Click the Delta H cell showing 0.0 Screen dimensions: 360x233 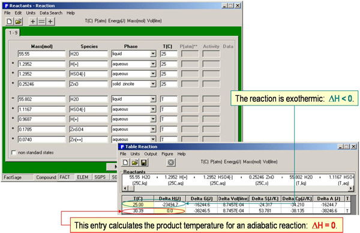coord(170,211)
